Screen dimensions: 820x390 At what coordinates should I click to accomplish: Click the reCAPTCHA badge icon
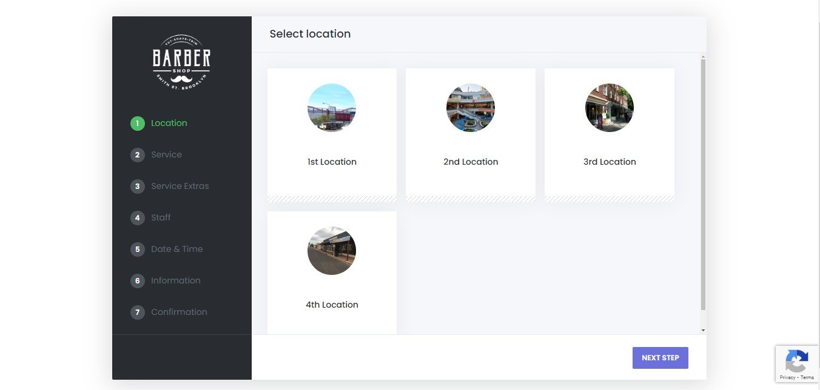click(x=796, y=362)
